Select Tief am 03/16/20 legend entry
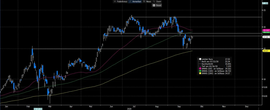 click(211, 66)
